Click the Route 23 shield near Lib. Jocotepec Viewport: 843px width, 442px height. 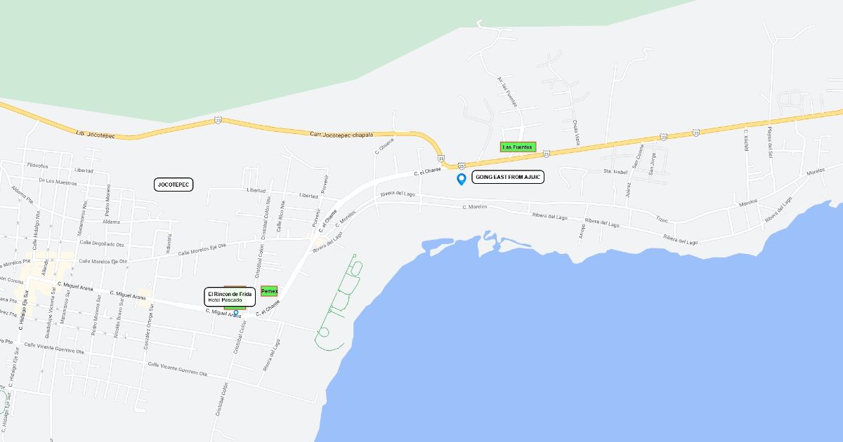click(x=218, y=121)
